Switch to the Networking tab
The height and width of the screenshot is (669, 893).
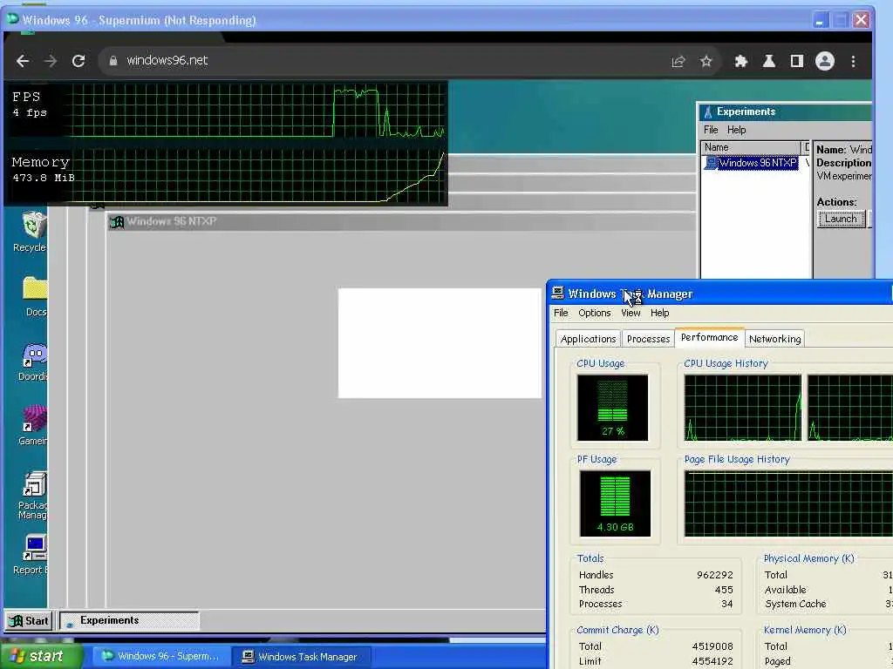click(774, 339)
